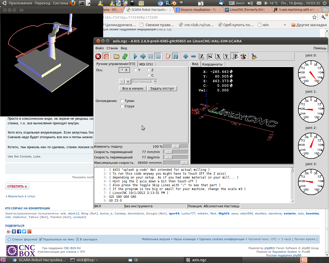Select the Z top view icon
Screen dimensions: 329x263
coord(202,57)
